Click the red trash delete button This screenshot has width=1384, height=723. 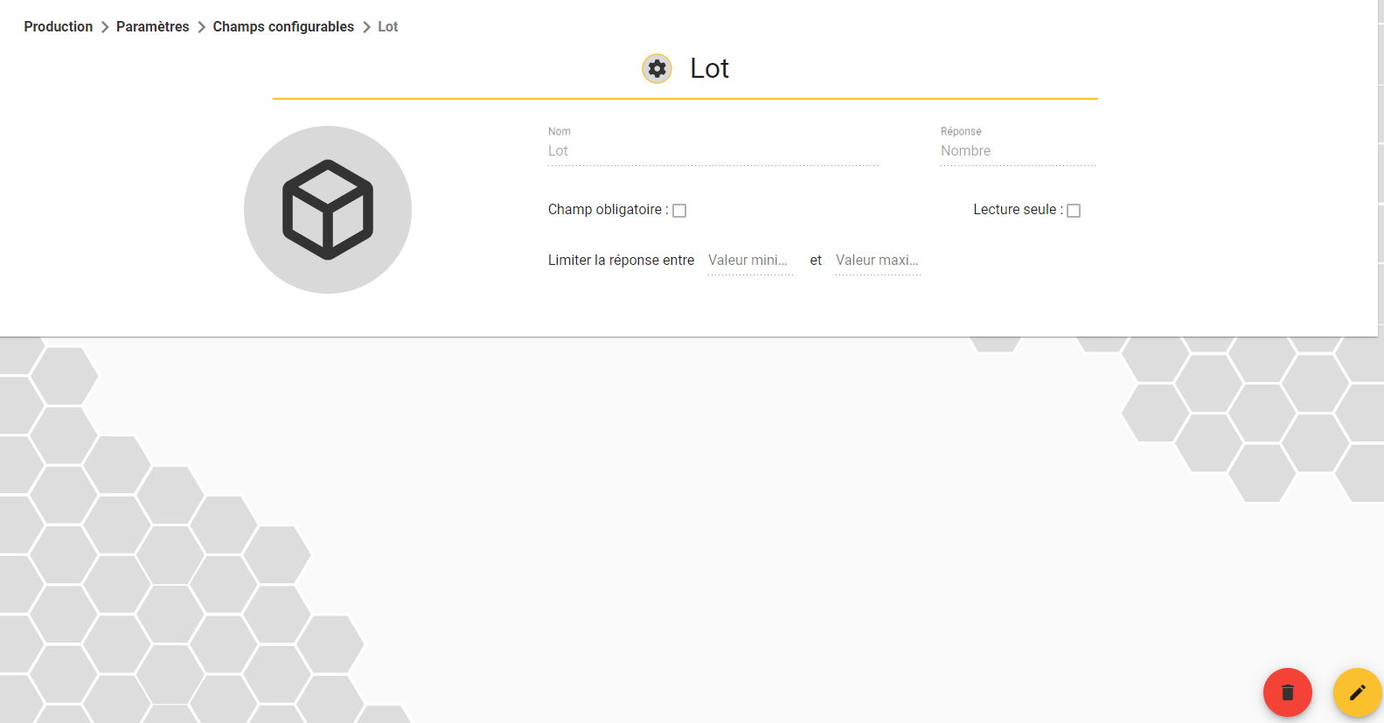click(1287, 692)
